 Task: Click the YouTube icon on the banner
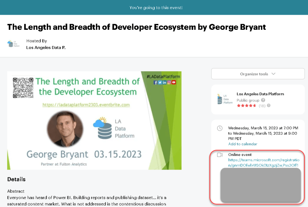174,82
